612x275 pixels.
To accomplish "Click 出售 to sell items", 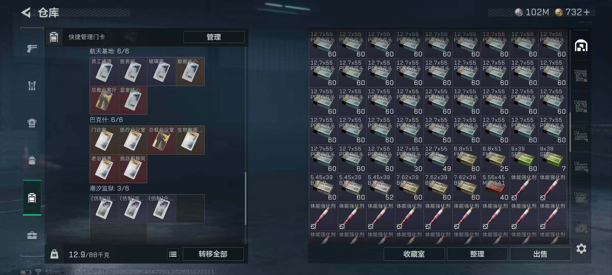I will click(x=540, y=254).
